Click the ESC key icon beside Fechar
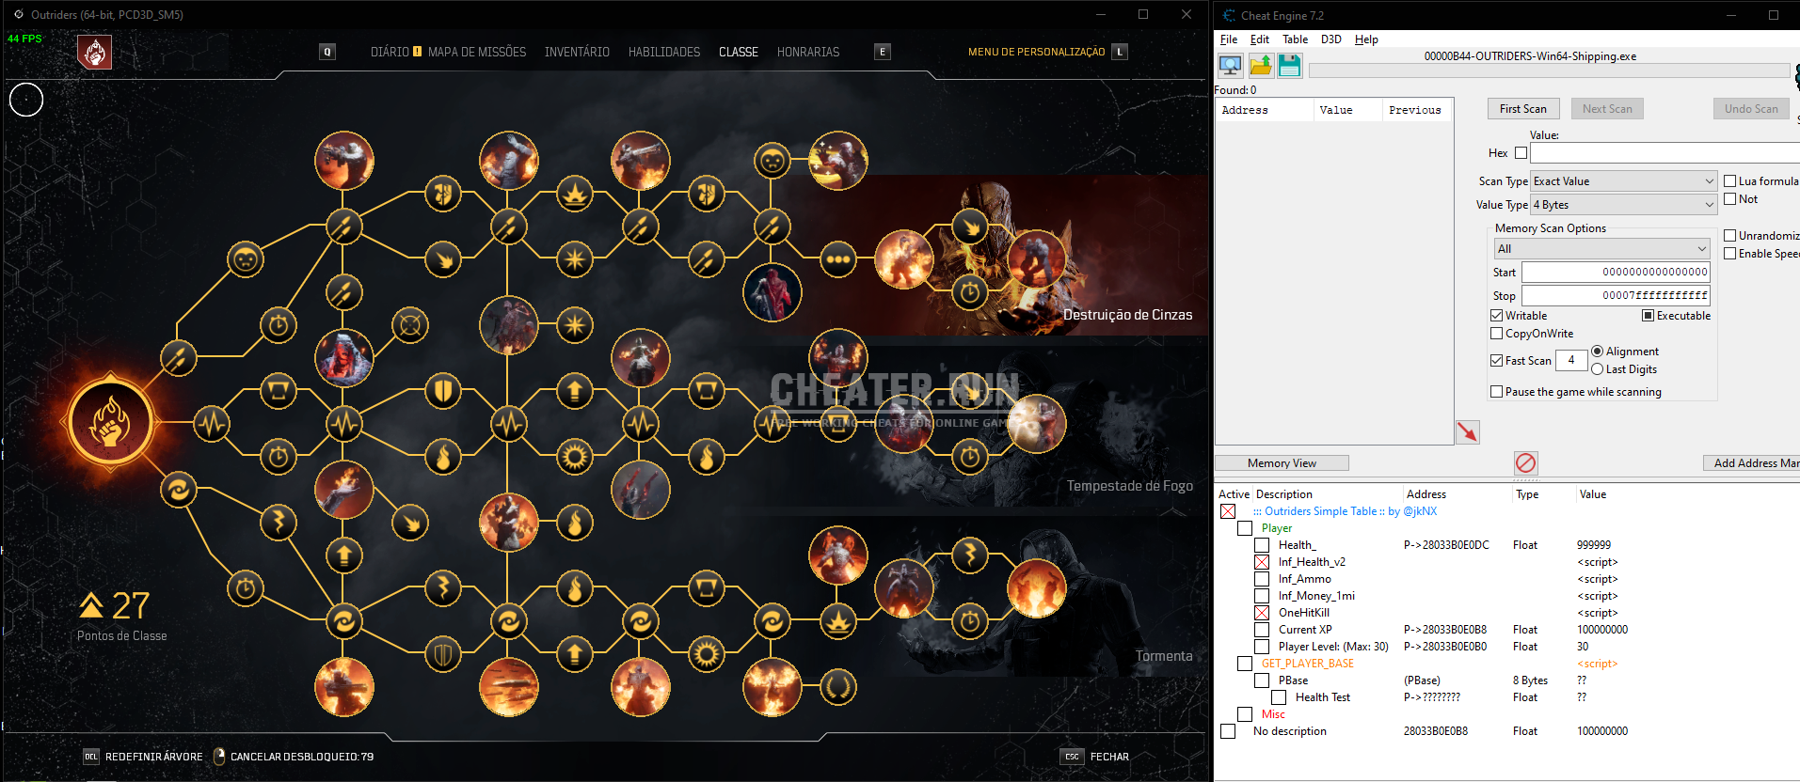 tap(1072, 757)
